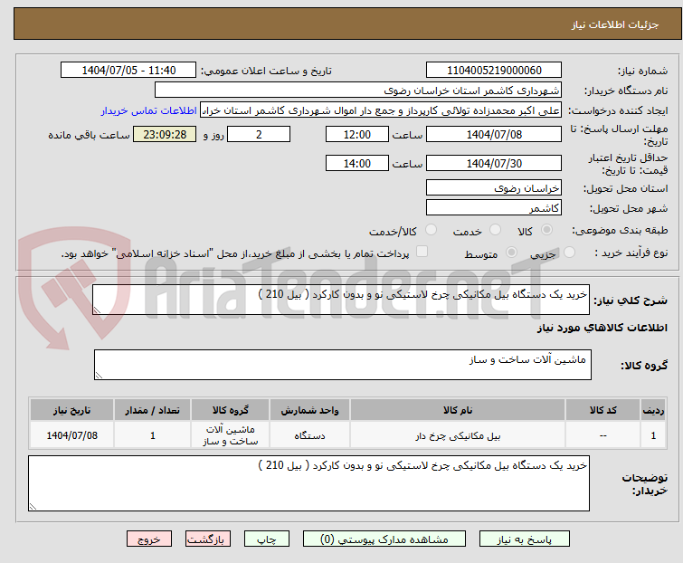Click the delivery province field خراسان رضوی
Screen dimensions: 683x563
pyautogui.click(x=494, y=187)
